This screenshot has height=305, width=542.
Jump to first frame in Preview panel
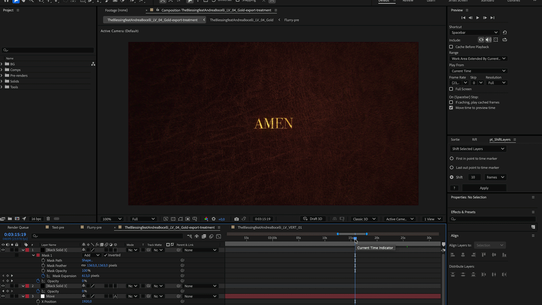463,18
